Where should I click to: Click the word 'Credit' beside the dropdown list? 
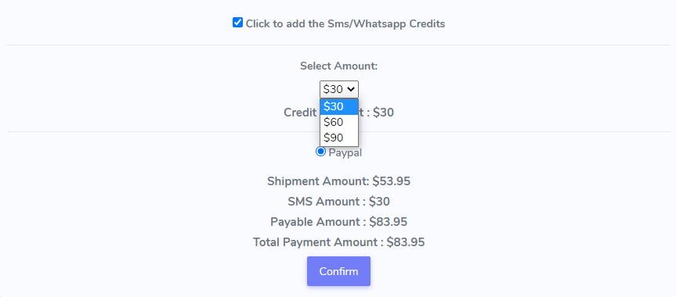(301, 113)
